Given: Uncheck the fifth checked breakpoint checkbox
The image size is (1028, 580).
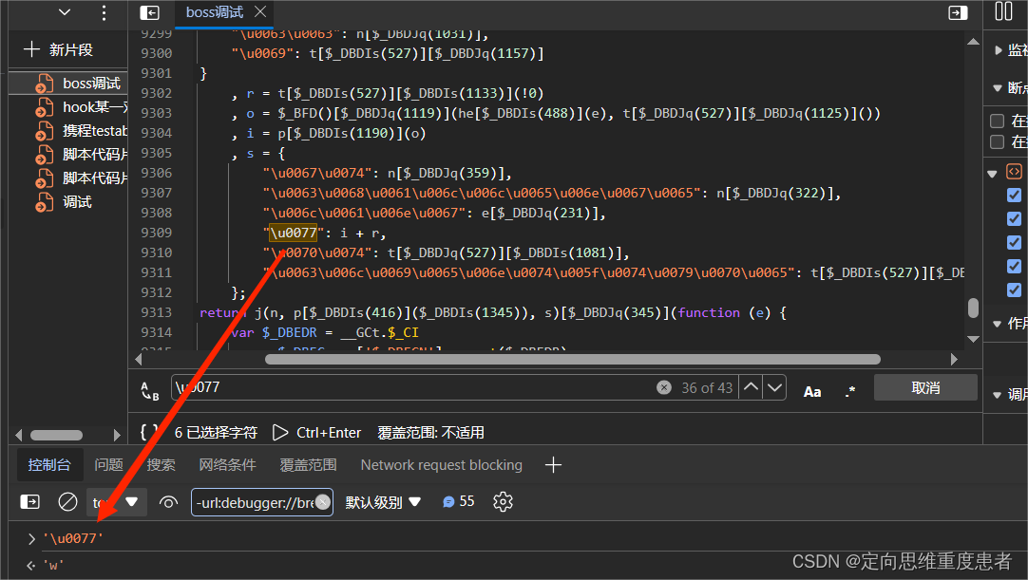Looking at the screenshot, I should click(x=1014, y=290).
